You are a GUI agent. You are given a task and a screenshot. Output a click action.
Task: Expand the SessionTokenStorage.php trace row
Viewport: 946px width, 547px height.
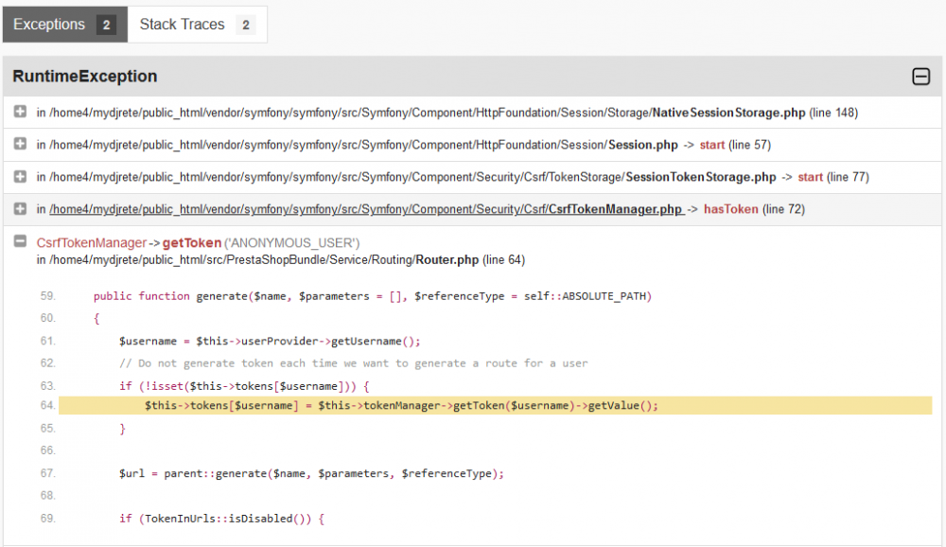point(21,176)
